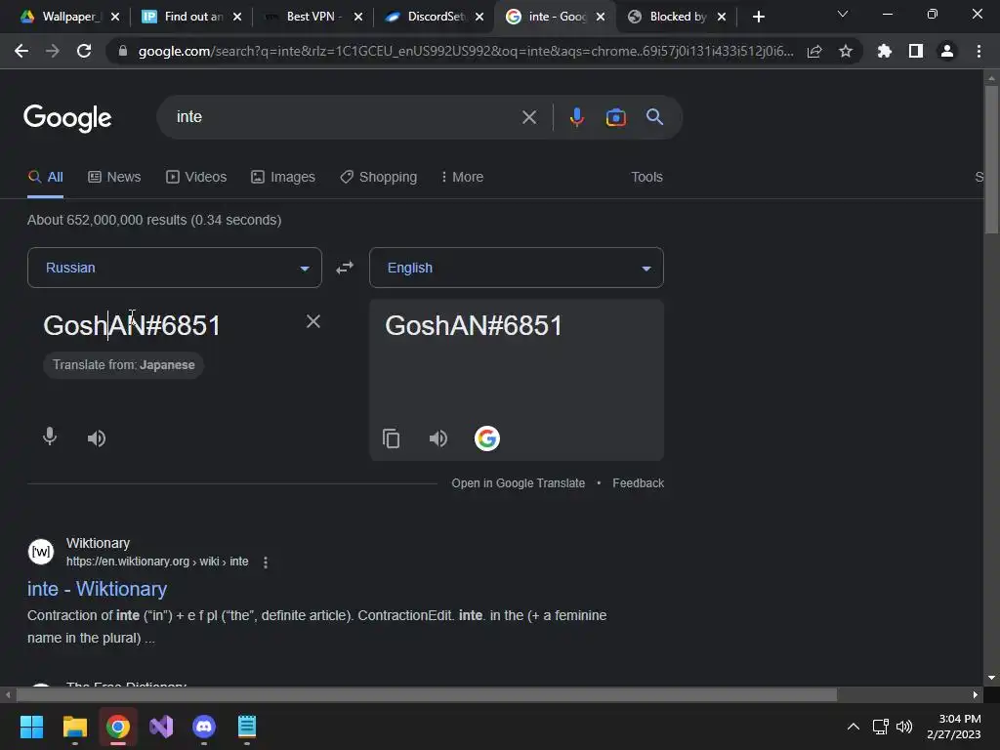This screenshot has height=750, width=1000.
Task: Select the News search filter
Action: tap(114, 178)
